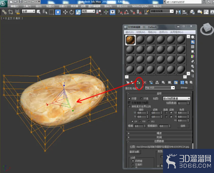The width and height of the screenshot is (214, 173).
Task: Click Assign Material to Selection icon
Action: (138, 83)
